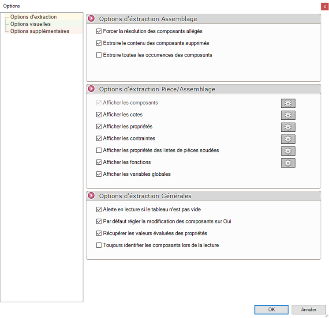The image size is (329, 318).
Task: Select Options visuelles in the tree
Action: coord(30,24)
